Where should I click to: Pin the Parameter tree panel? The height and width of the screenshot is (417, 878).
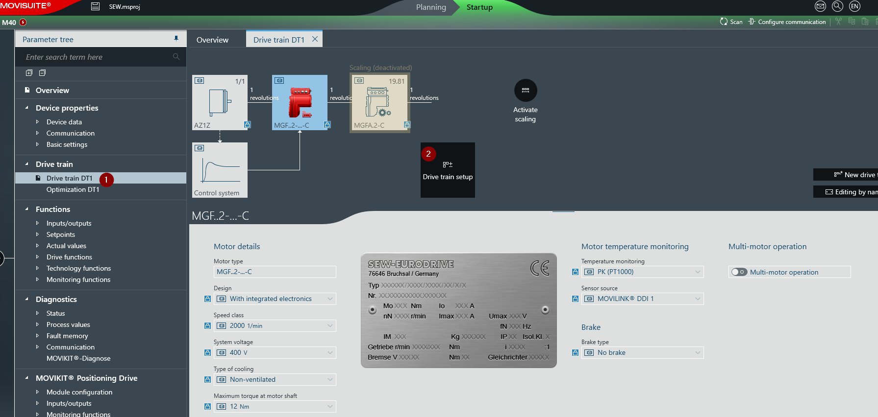point(176,39)
